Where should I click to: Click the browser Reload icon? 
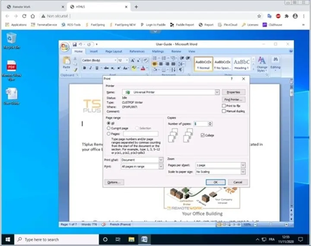point(24,16)
